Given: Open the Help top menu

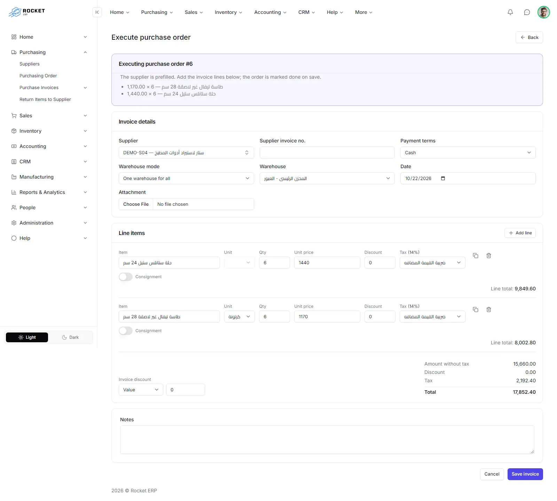Looking at the screenshot, I should pos(335,12).
